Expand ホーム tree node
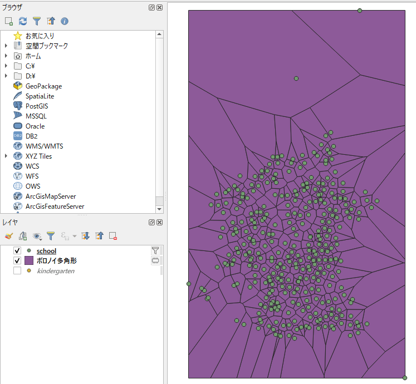 coord(6,56)
